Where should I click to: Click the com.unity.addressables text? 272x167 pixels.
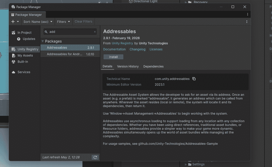tap(172, 79)
